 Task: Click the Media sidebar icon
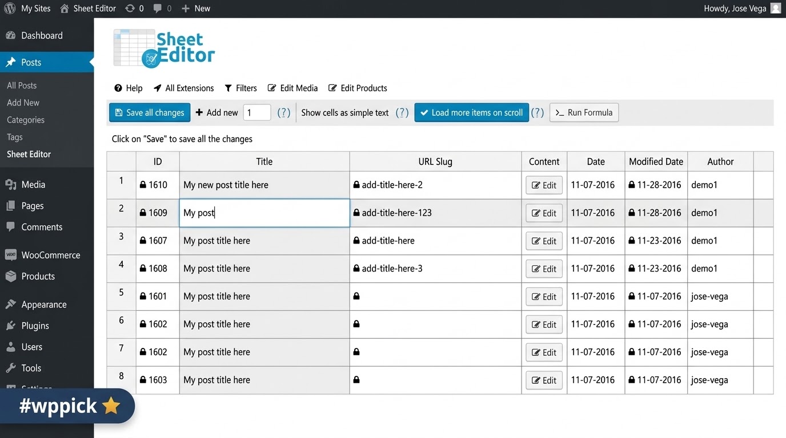(x=10, y=185)
